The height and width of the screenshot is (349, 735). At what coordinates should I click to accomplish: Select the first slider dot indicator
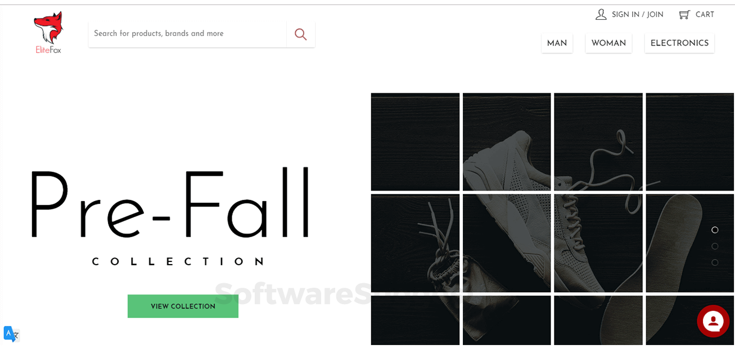click(x=715, y=230)
